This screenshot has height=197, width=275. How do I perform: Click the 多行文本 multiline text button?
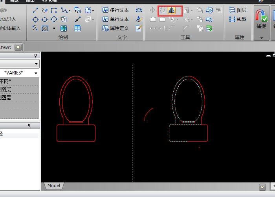pyautogui.click(x=115, y=10)
